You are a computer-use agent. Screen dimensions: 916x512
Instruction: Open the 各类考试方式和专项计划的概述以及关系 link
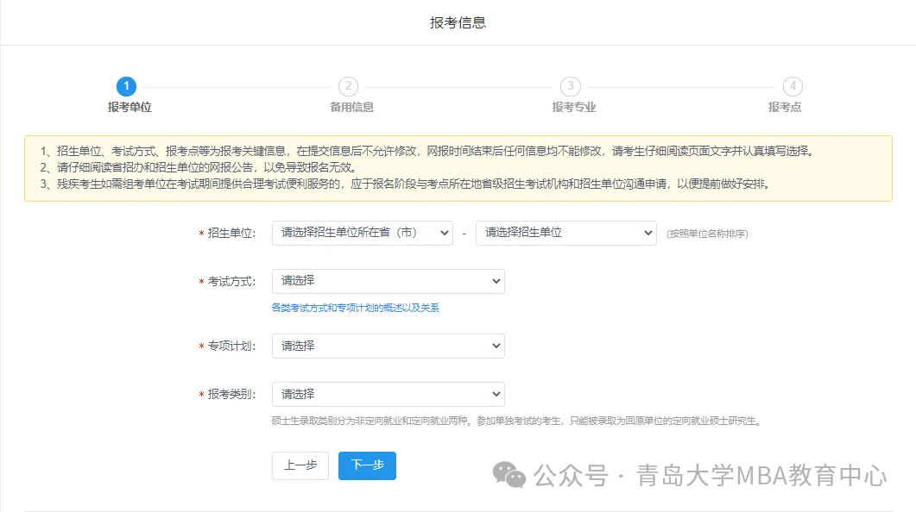(355, 308)
